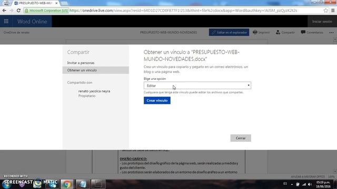Click the address bar URL

[183, 10]
